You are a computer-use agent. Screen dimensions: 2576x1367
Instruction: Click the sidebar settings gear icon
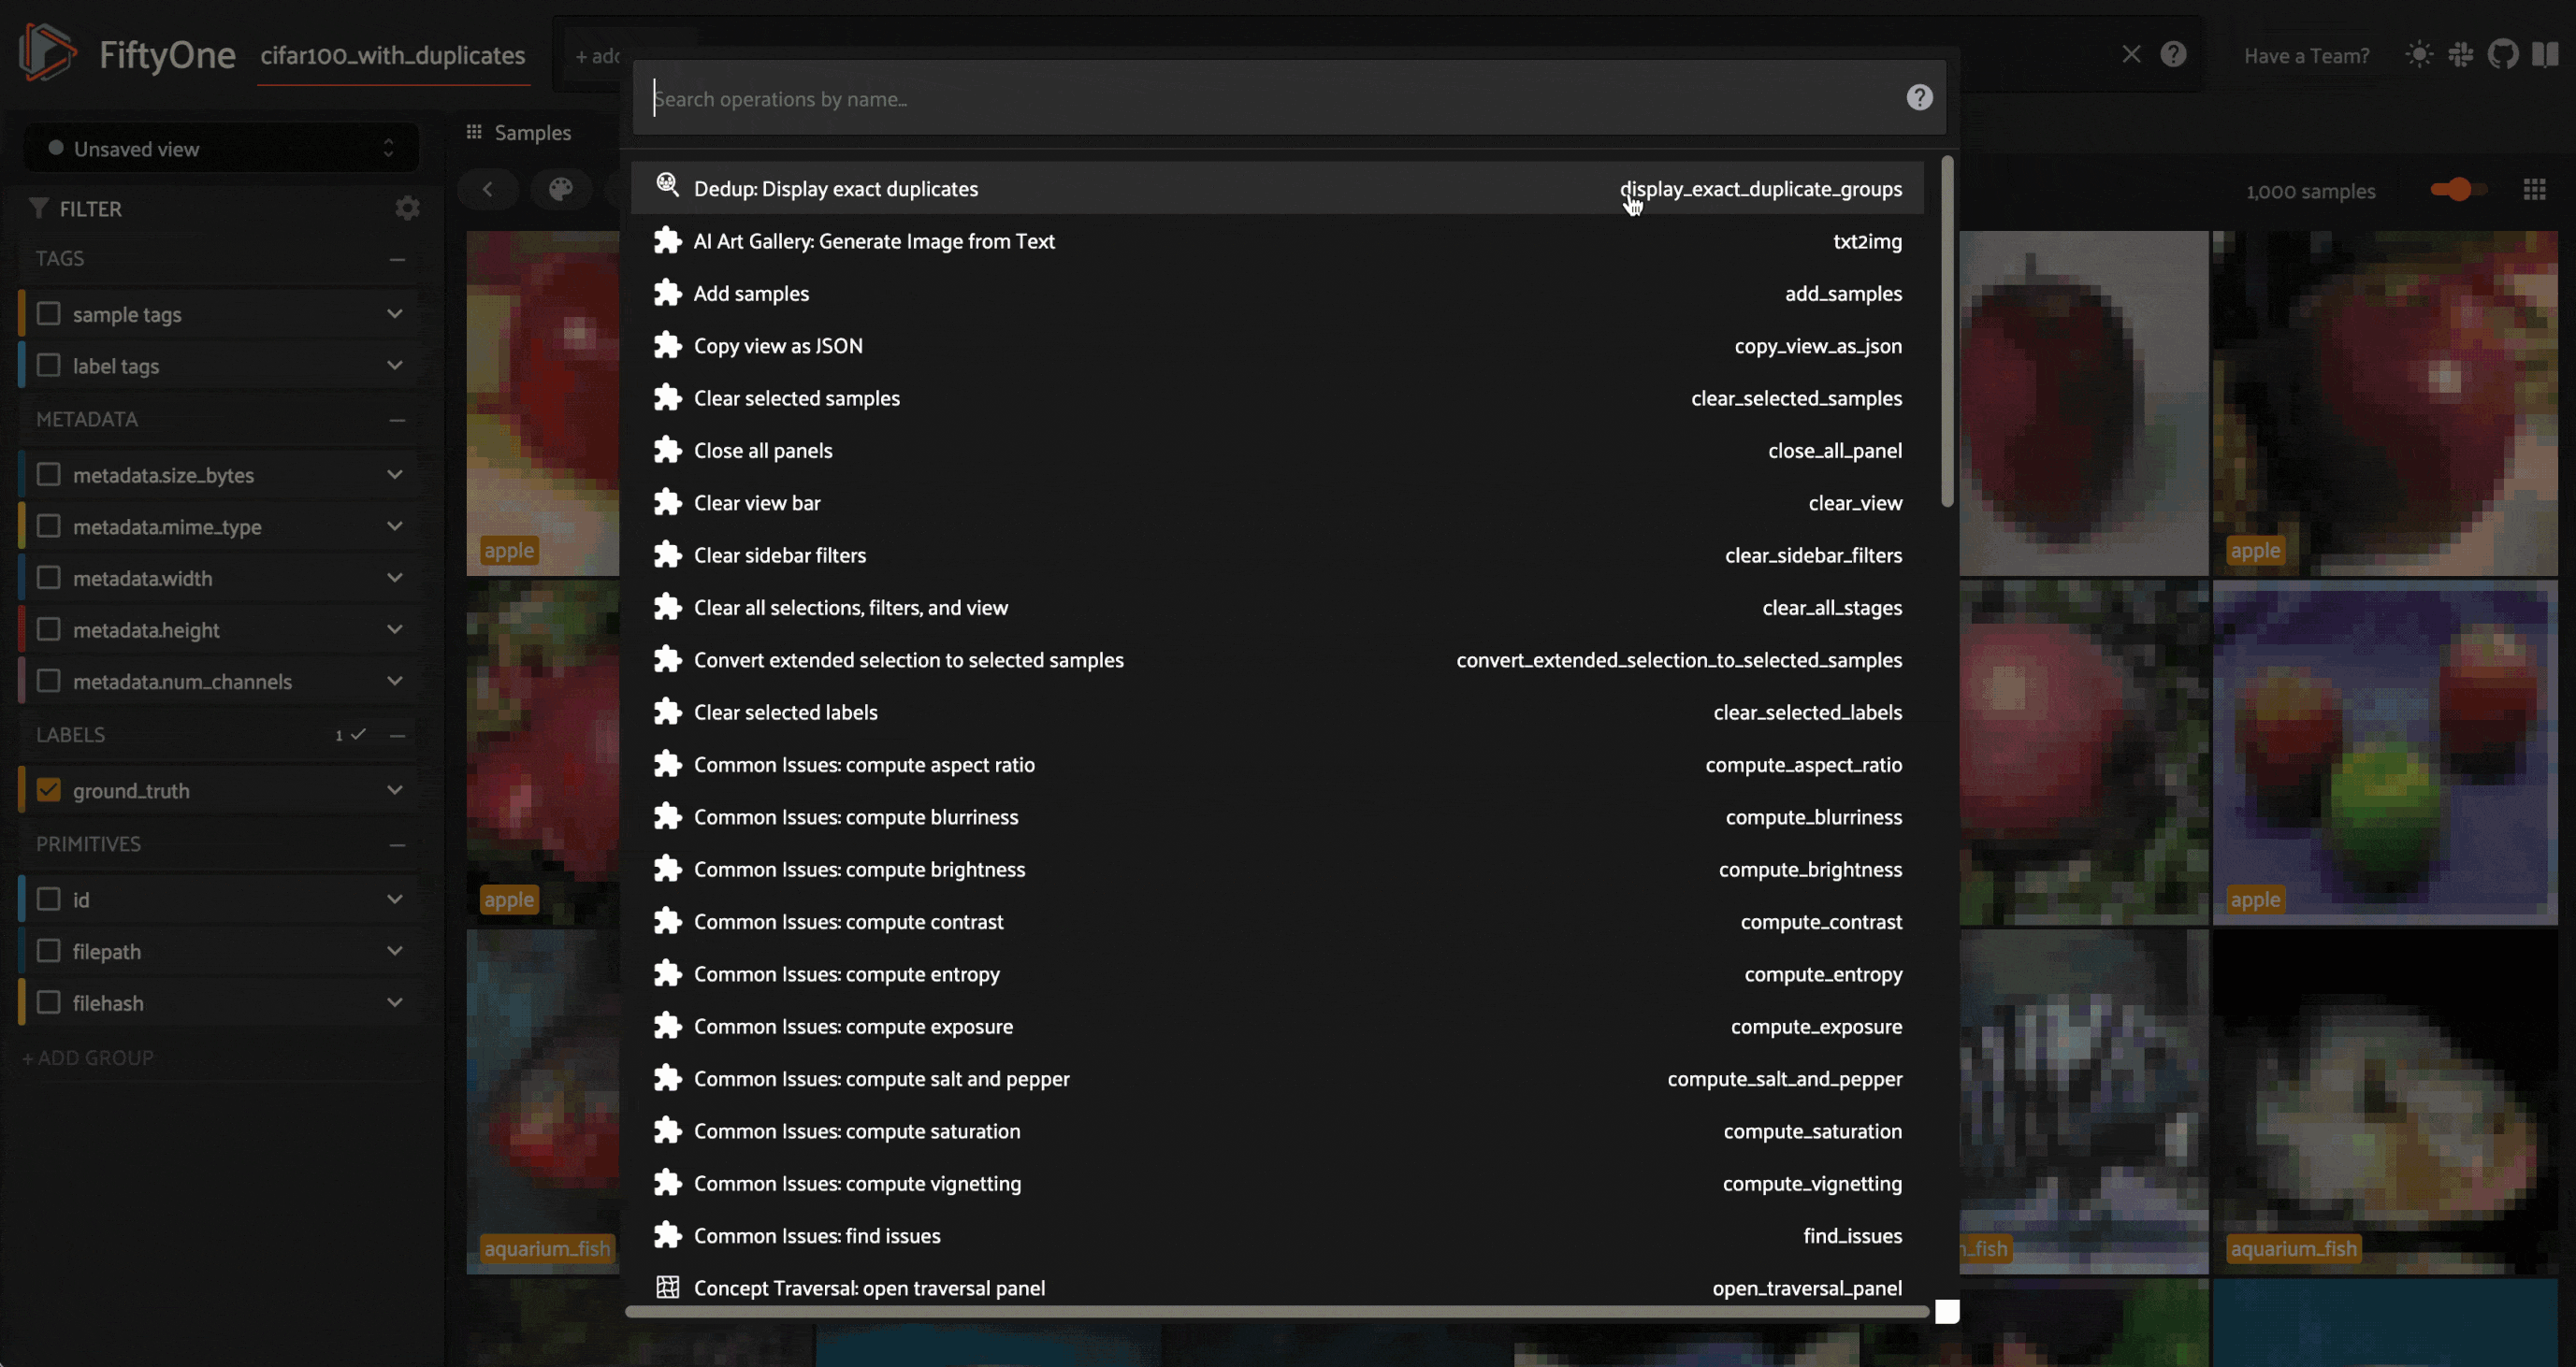tap(407, 208)
